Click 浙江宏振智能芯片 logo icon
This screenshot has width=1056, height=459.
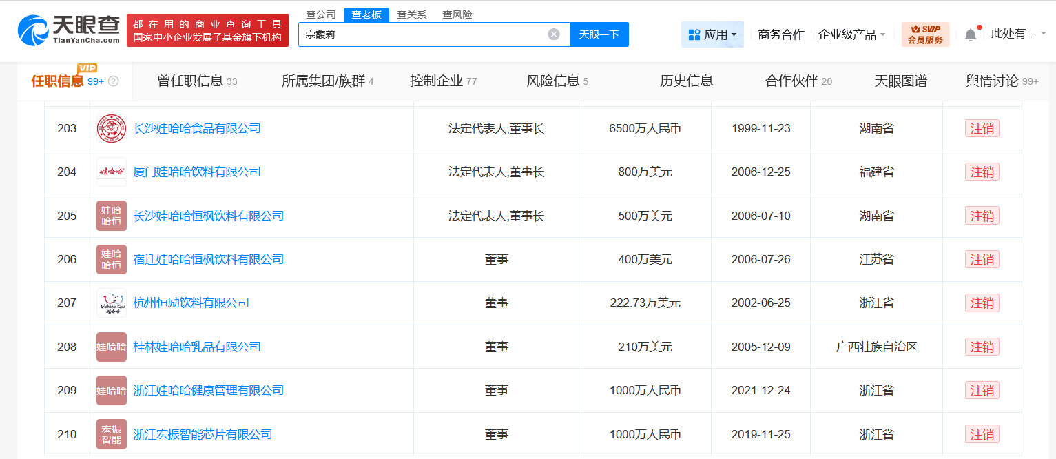point(112,434)
